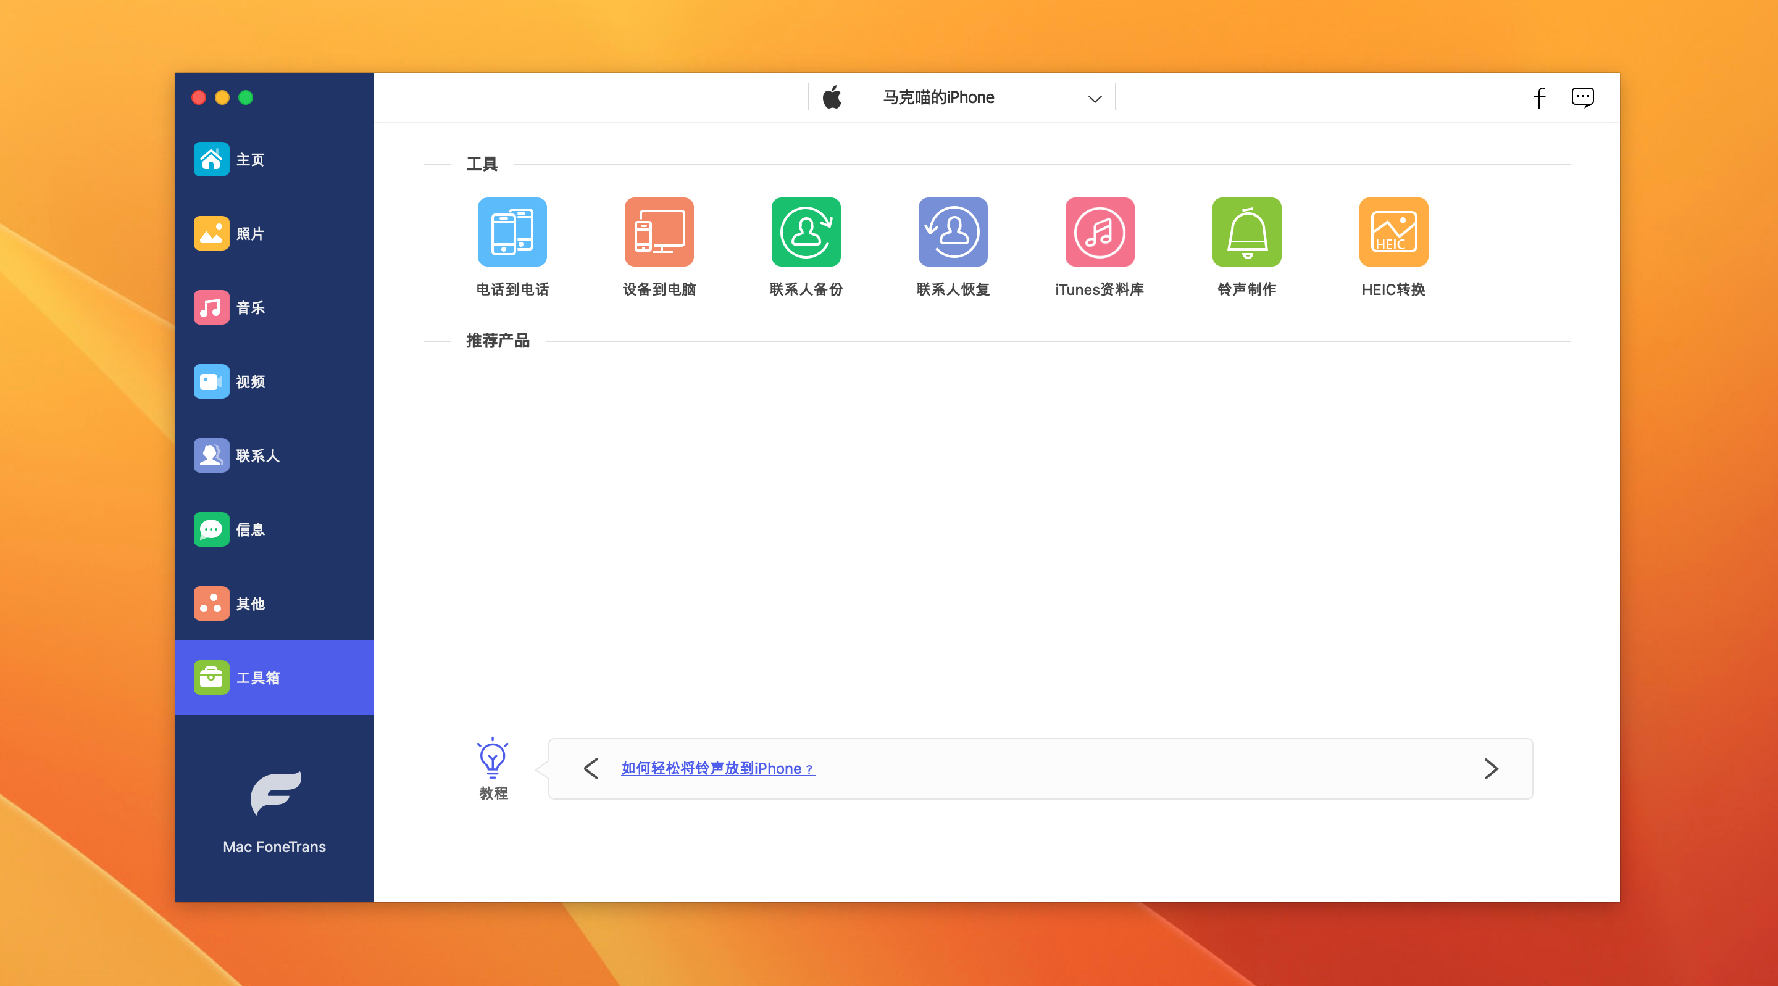Switch to the 音乐 sidebar label
1778x986 pixels.
click(x=251, y=307)
